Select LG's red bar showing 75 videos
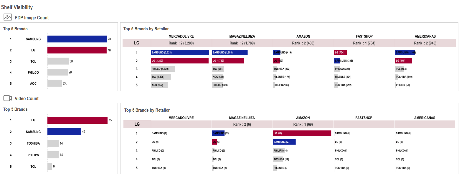The height and width of the screenshot is (176, 459). coord(77,120)
